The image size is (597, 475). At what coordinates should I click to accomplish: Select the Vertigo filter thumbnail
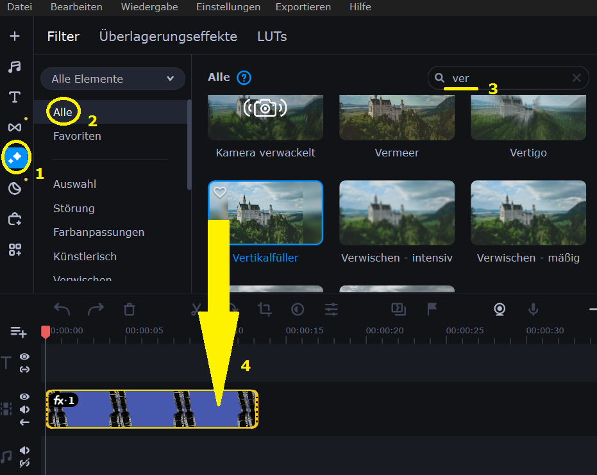(x=528, y=117)
